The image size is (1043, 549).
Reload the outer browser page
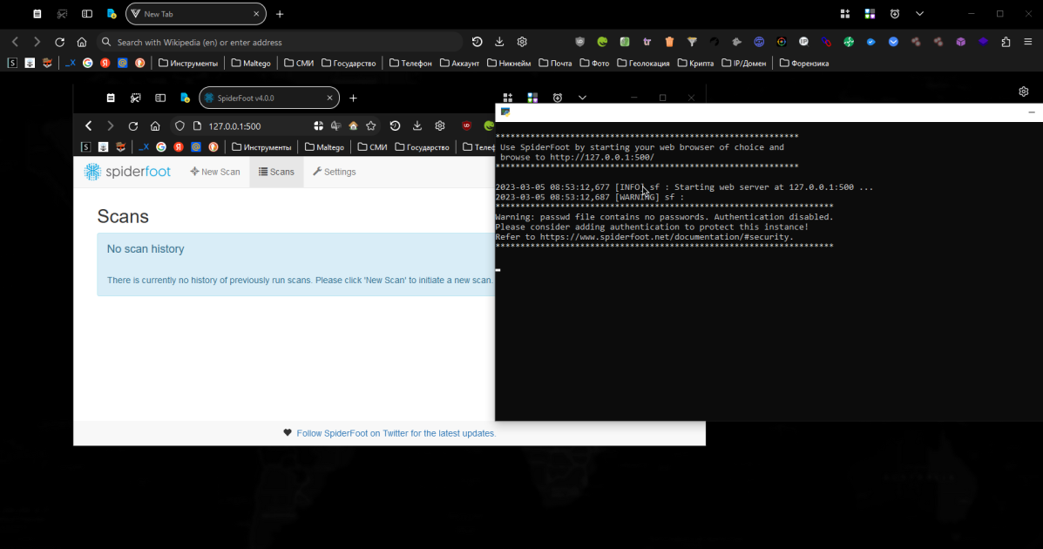click(59, 42)
